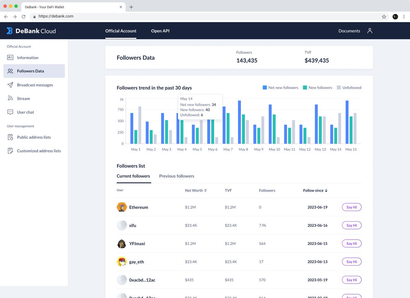
Task: Click the gay_eth user avatar
Action: coord(122,262)
